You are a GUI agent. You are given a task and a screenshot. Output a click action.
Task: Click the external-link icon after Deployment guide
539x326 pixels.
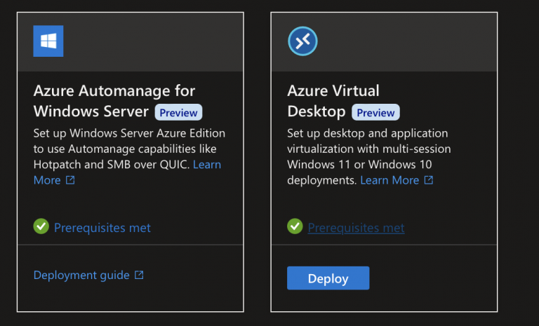(139, 275)
